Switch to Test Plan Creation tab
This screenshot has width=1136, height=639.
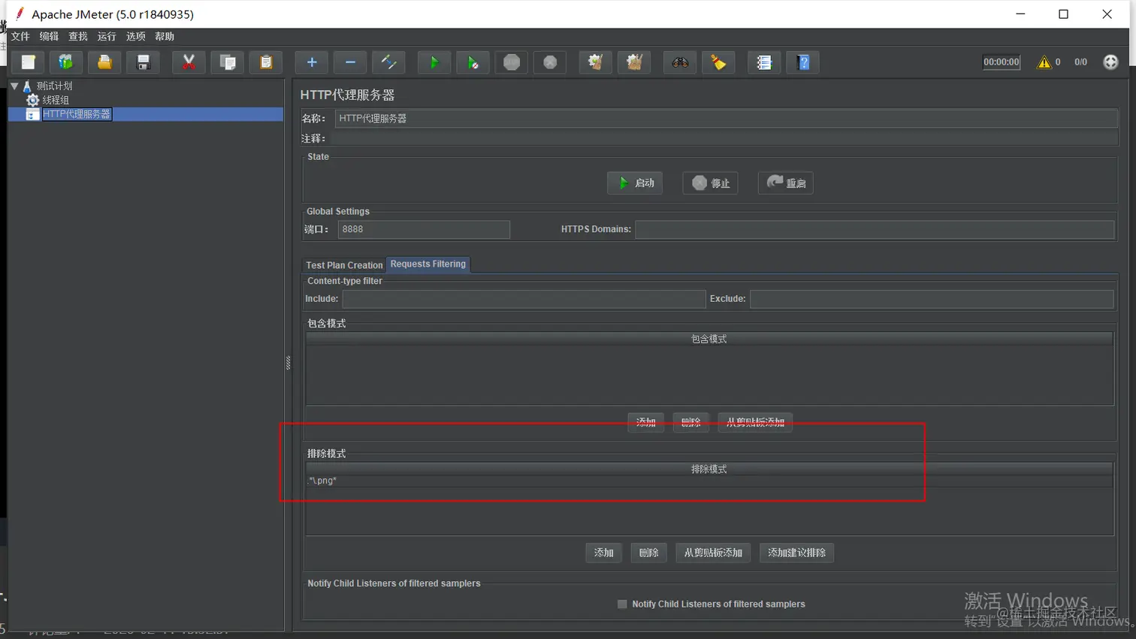[344, 265]
